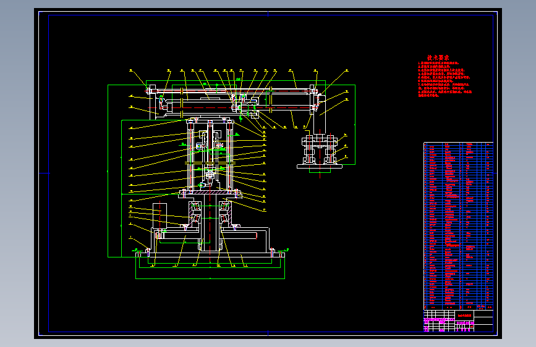
Task: Click the red 技术要求 heading
Action: pyautogui.click(x=438, y=57)
